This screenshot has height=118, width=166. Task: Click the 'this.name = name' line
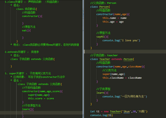[x=115, y=18]
